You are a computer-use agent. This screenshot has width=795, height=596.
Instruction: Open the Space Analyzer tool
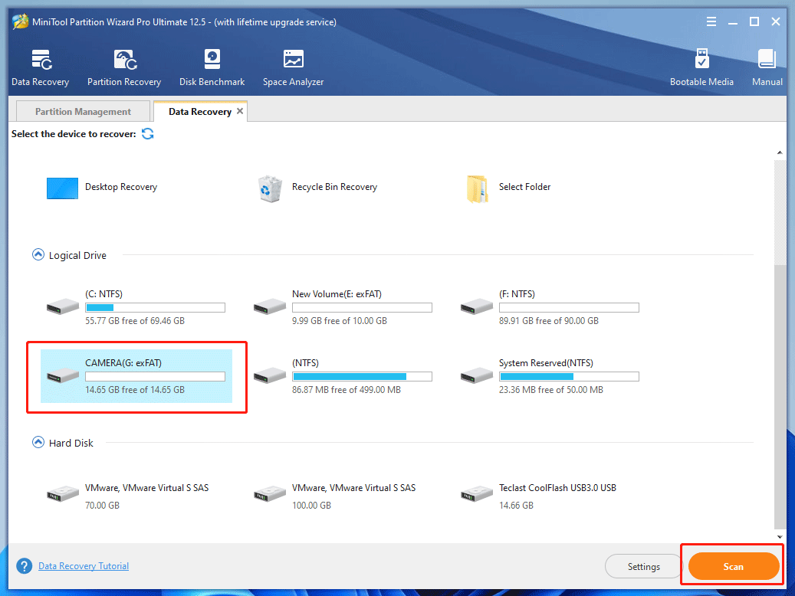[293, 68]
